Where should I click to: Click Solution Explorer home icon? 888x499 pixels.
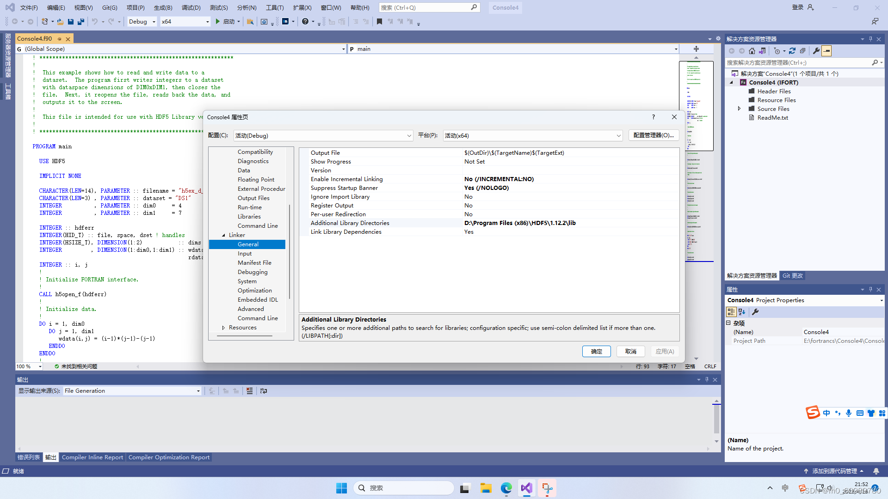click(x=752, y=51)
